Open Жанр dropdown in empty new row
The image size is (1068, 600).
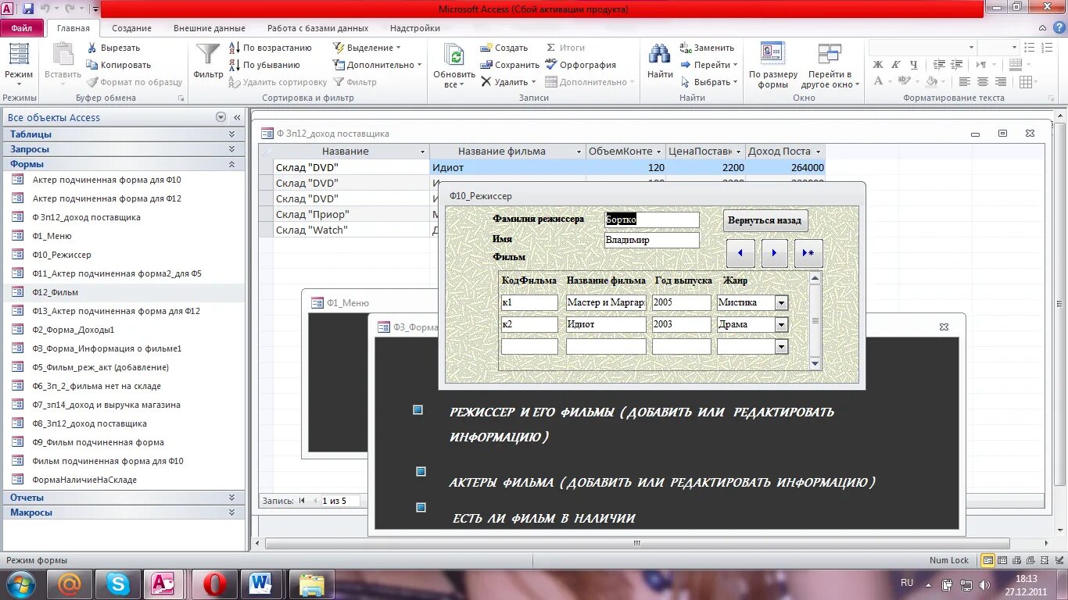point(781,346)
